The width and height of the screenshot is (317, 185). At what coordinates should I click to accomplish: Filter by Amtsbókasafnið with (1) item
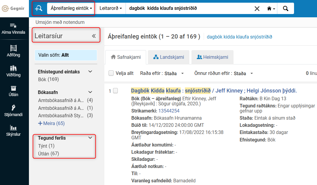click(x=66, y=108)
